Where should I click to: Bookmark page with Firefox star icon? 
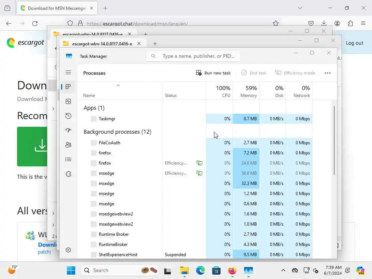click(x=276, y=23)
